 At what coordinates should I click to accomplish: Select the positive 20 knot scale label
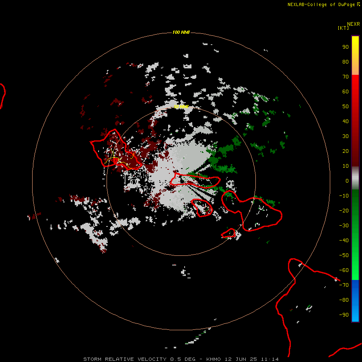346,151
